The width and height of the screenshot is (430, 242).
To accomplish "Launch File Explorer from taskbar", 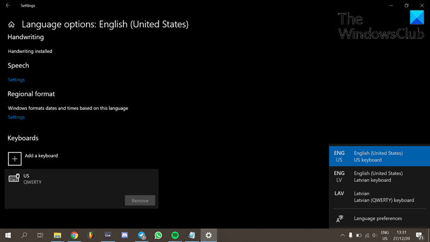I will point(57,235).
